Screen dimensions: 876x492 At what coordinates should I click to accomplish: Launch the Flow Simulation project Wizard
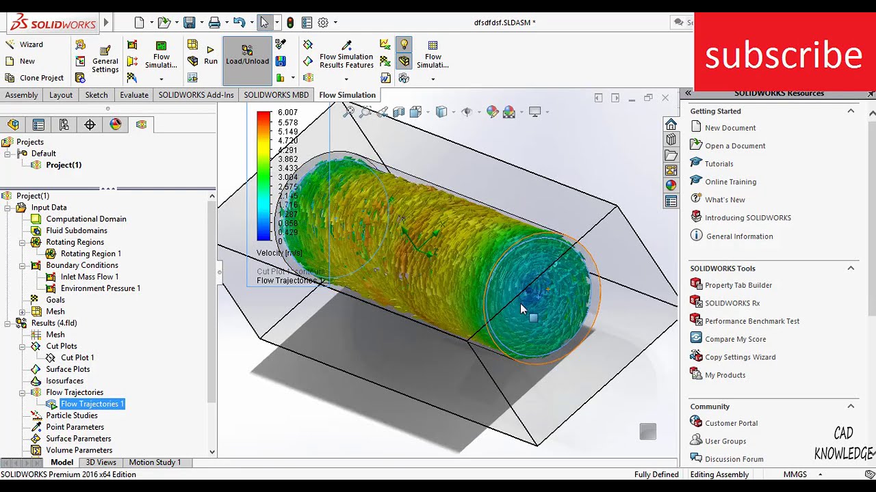(24, 44)
